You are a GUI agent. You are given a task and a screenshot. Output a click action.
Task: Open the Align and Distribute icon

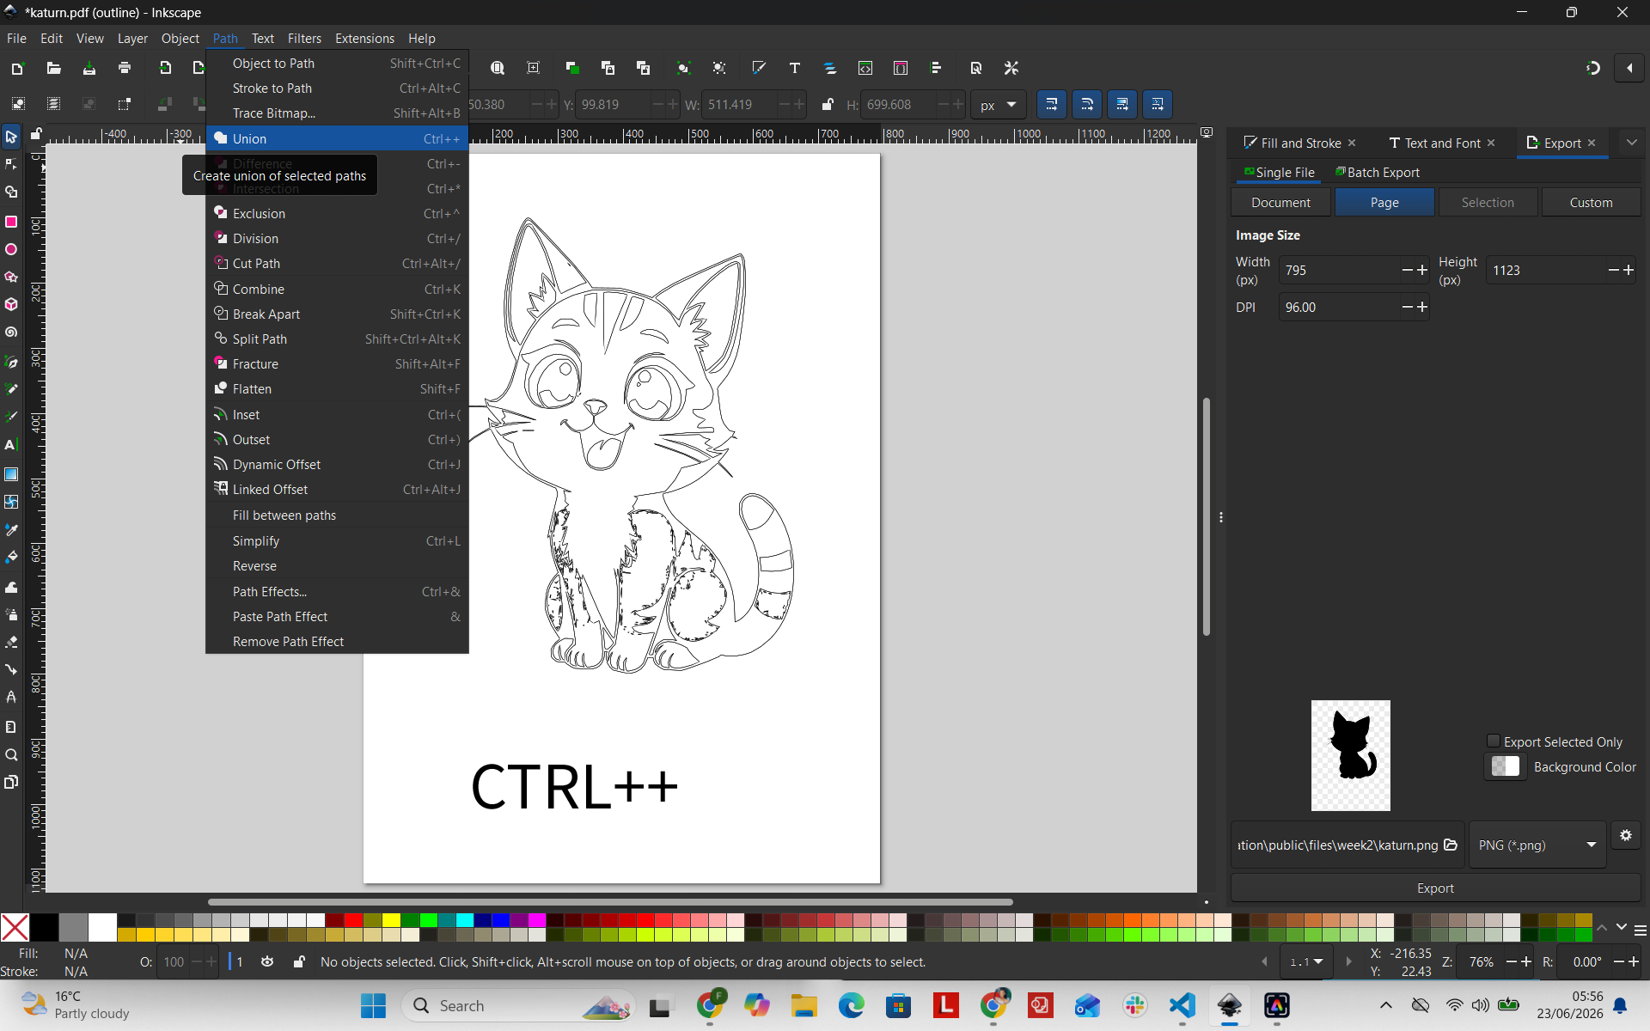point(936,68)
